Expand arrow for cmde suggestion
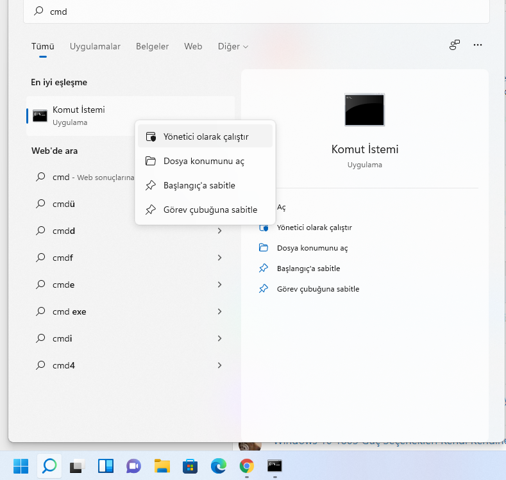The image size is (506, 480). pyautogui.click(x=219, y=285)
